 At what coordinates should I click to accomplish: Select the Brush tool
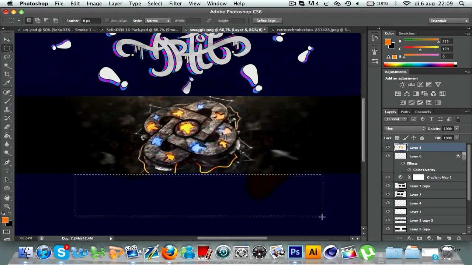7,101
